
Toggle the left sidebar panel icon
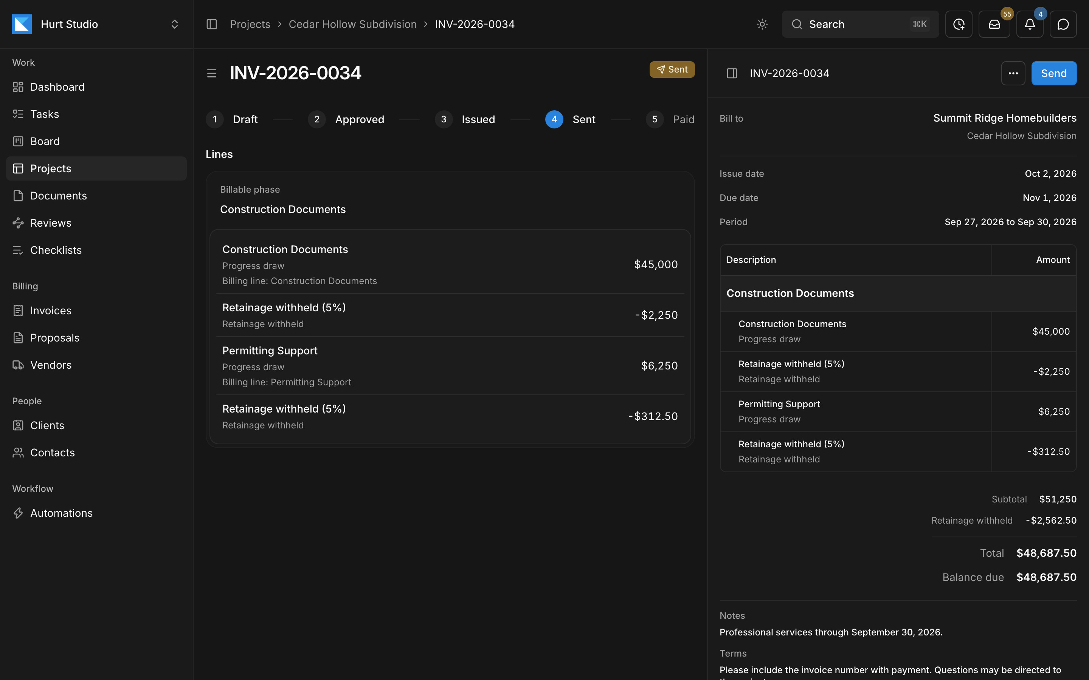211,24
